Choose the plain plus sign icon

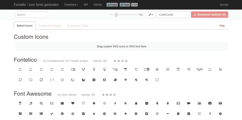pyautogui.click(x=126, y=114)
